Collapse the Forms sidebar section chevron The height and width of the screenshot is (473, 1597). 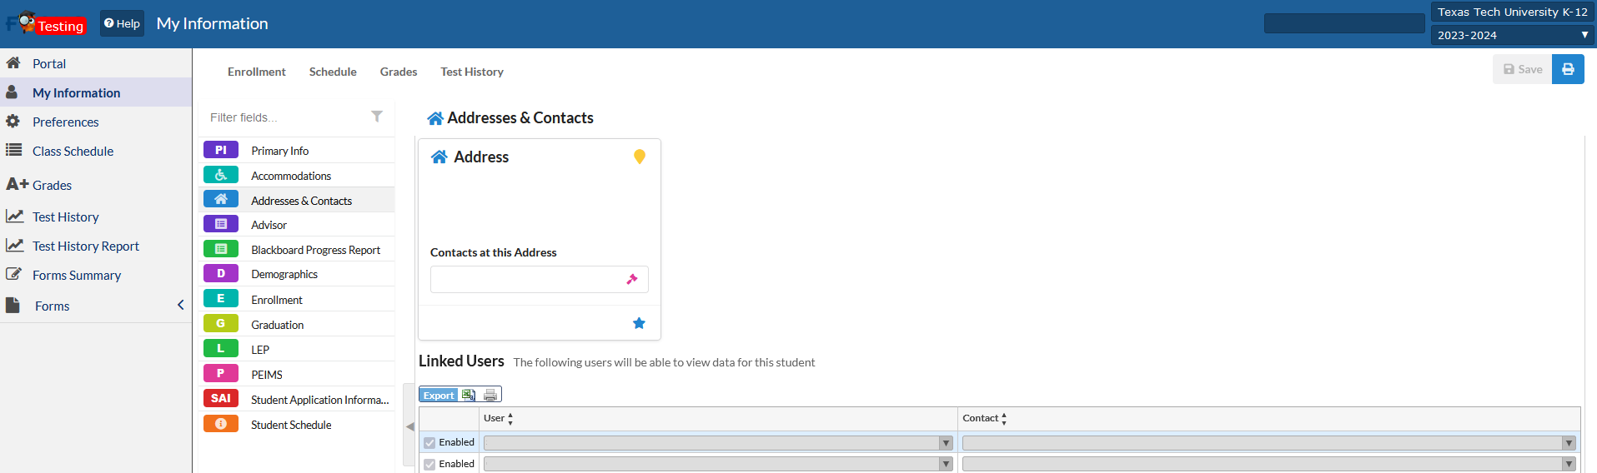click(180, 306)
